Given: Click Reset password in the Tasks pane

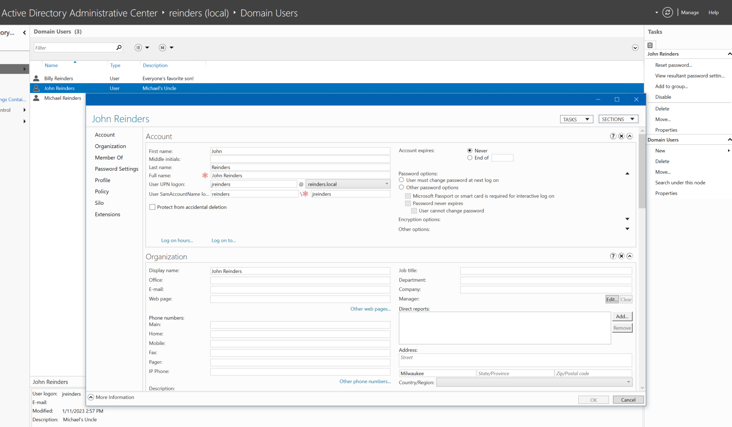Looking at the screenshot, I should click(x=673, y=65).
